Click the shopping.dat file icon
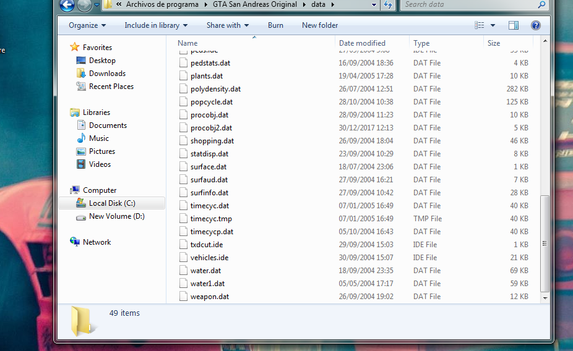This screenshot has width=573, height=351. 183,141
